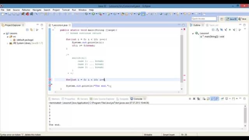
Task: Click the New file toolbar icon
Action: point(3,14)
